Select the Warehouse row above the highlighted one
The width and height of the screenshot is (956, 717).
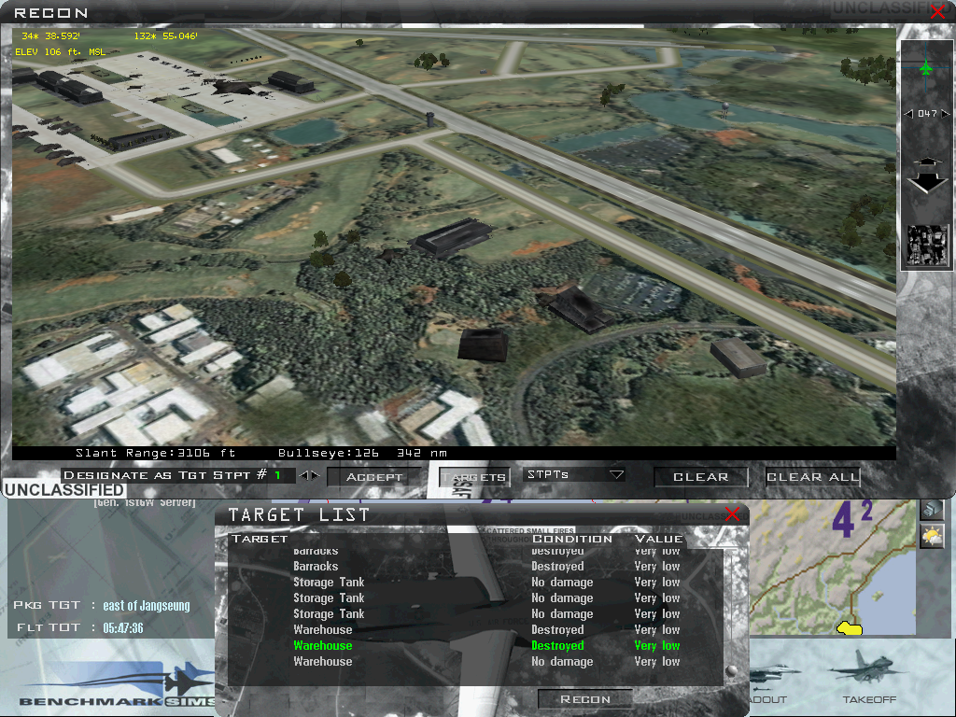[x=486, y=630]
